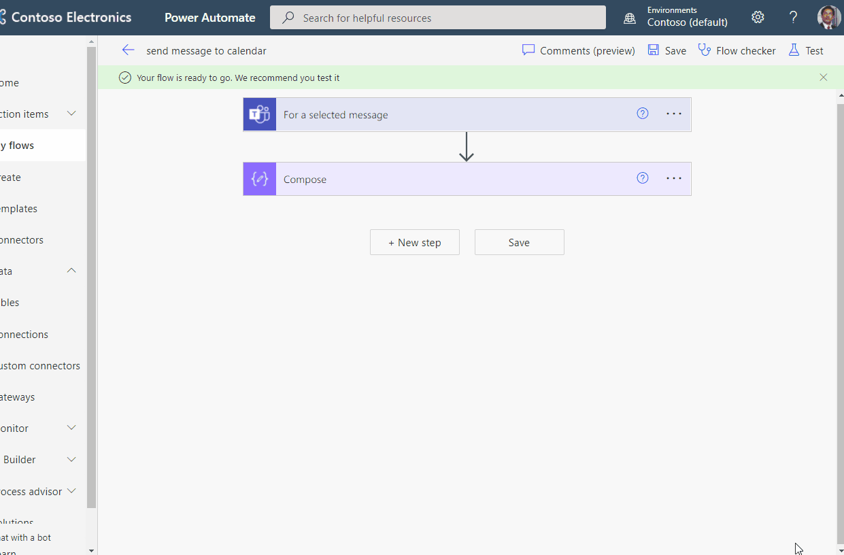Click the Save button below the steps

click(519, 242)
